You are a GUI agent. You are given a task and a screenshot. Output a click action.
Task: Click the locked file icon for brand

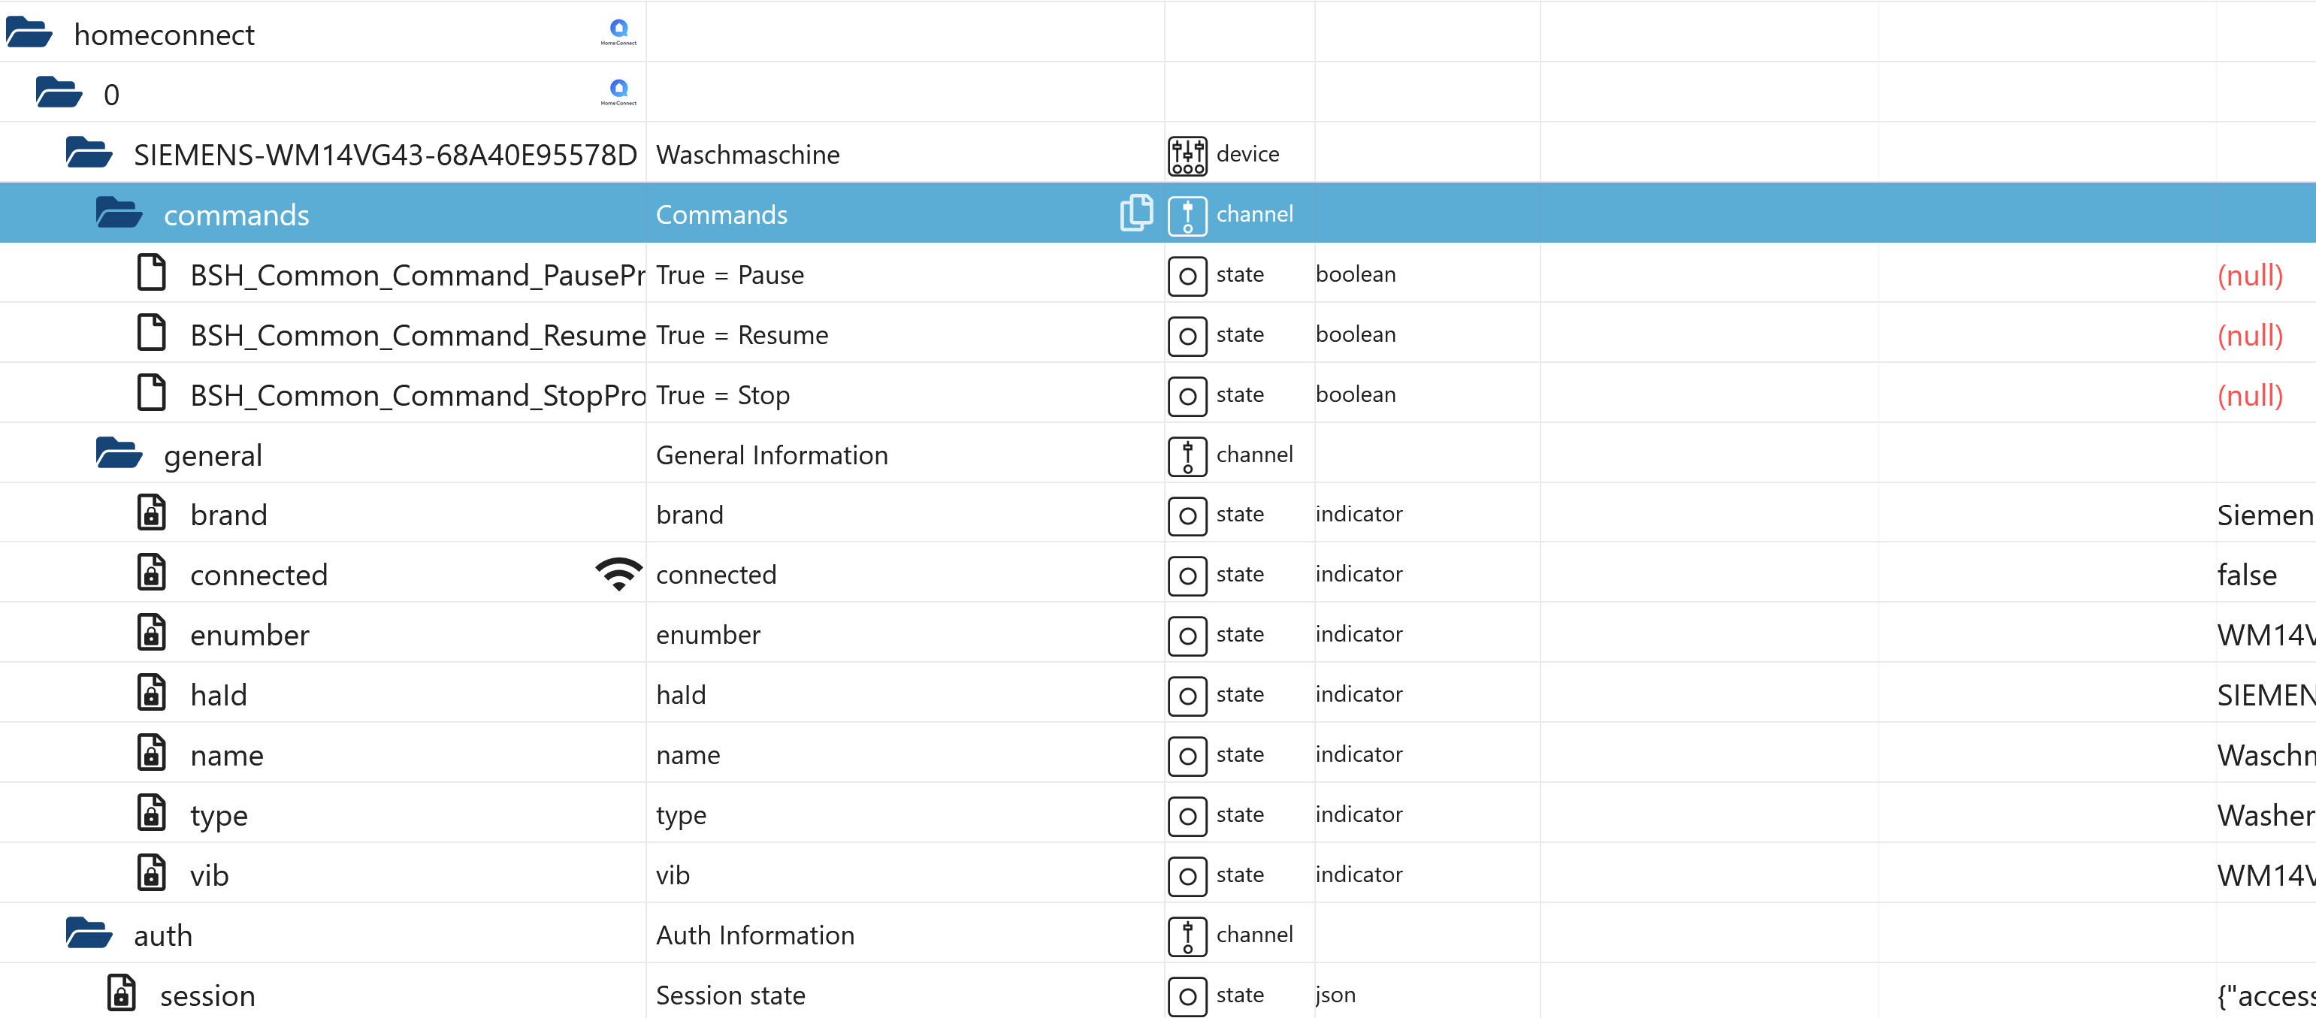151,514
